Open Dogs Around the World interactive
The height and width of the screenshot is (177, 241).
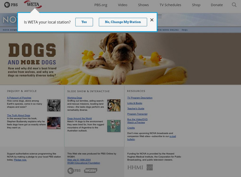tap(80, 119)
